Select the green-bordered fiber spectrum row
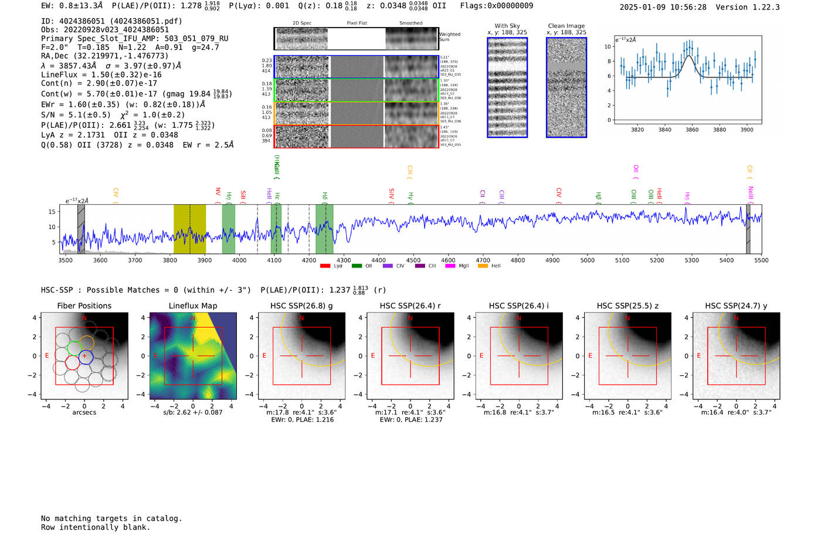This screenshot has width=821, height=559. click(x=356, y=90)
